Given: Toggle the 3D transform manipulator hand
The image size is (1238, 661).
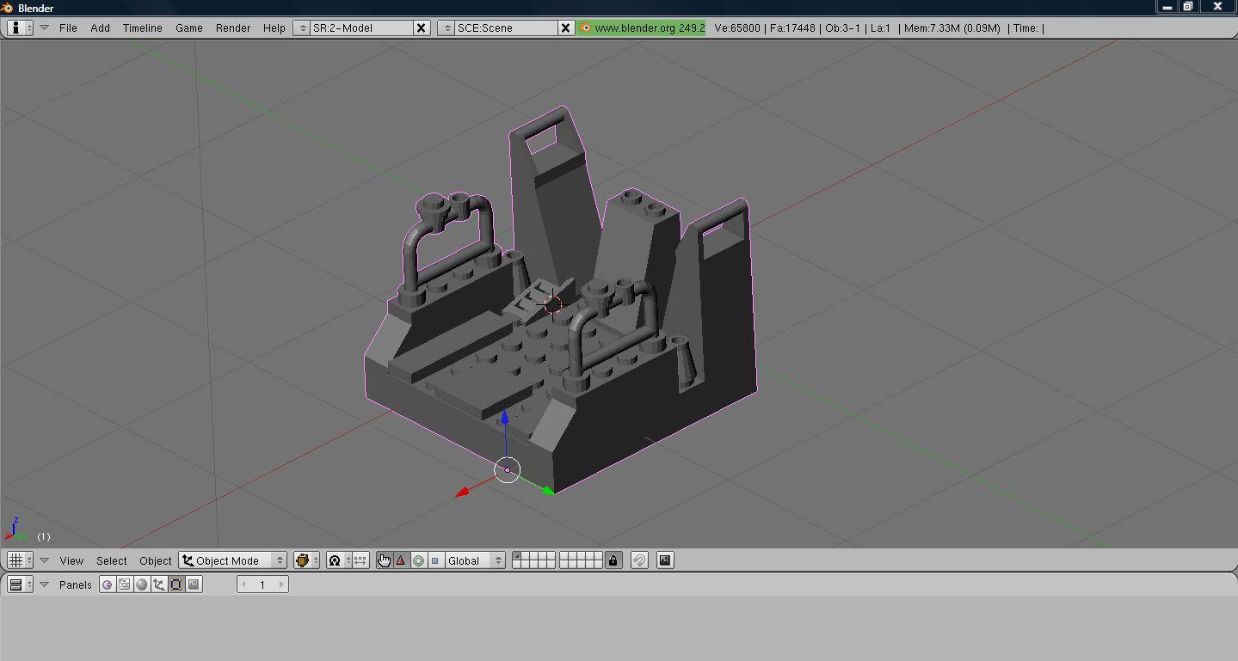Looking at the screenshot, I should click(x=384, y=560).
